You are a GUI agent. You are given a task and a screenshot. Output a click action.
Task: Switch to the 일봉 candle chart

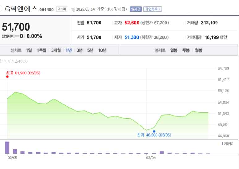174,50
